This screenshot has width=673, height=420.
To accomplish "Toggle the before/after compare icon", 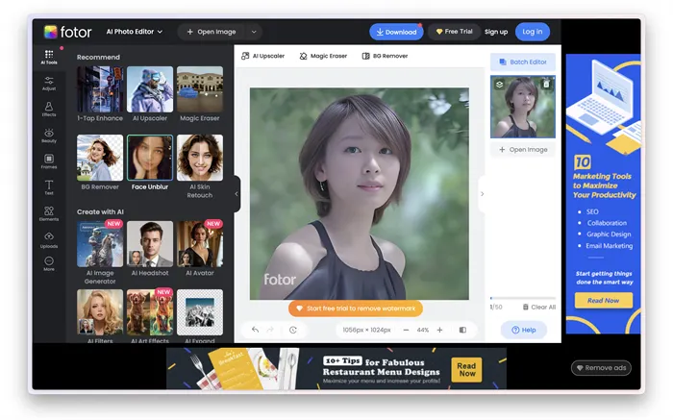I will point(462,330).
